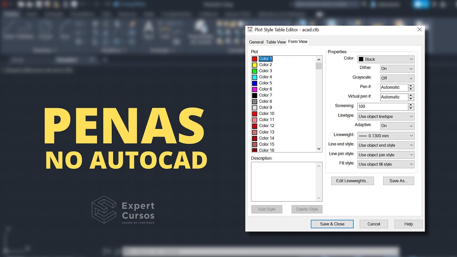This screenshot has height=257, width=457.
Task: Decrease Screening value with down arrow
Action: coord(411,109)
